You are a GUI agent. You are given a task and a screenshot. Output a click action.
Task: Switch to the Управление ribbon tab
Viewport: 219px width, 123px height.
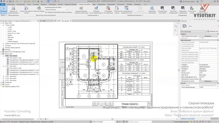(x=101, y=4)
